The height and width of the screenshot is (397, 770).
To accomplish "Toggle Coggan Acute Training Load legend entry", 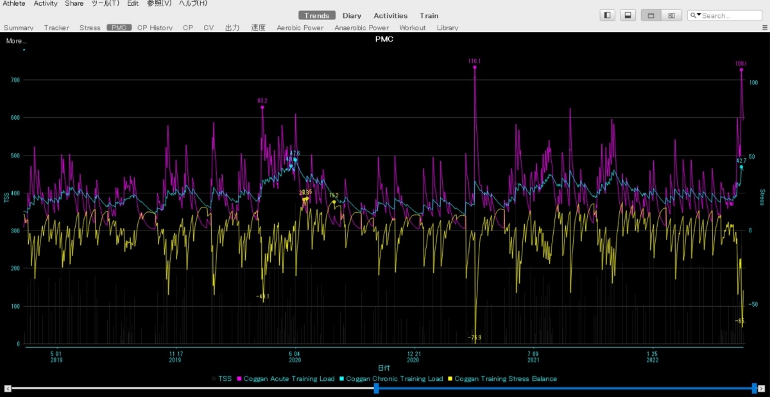I will click(286, 379).
